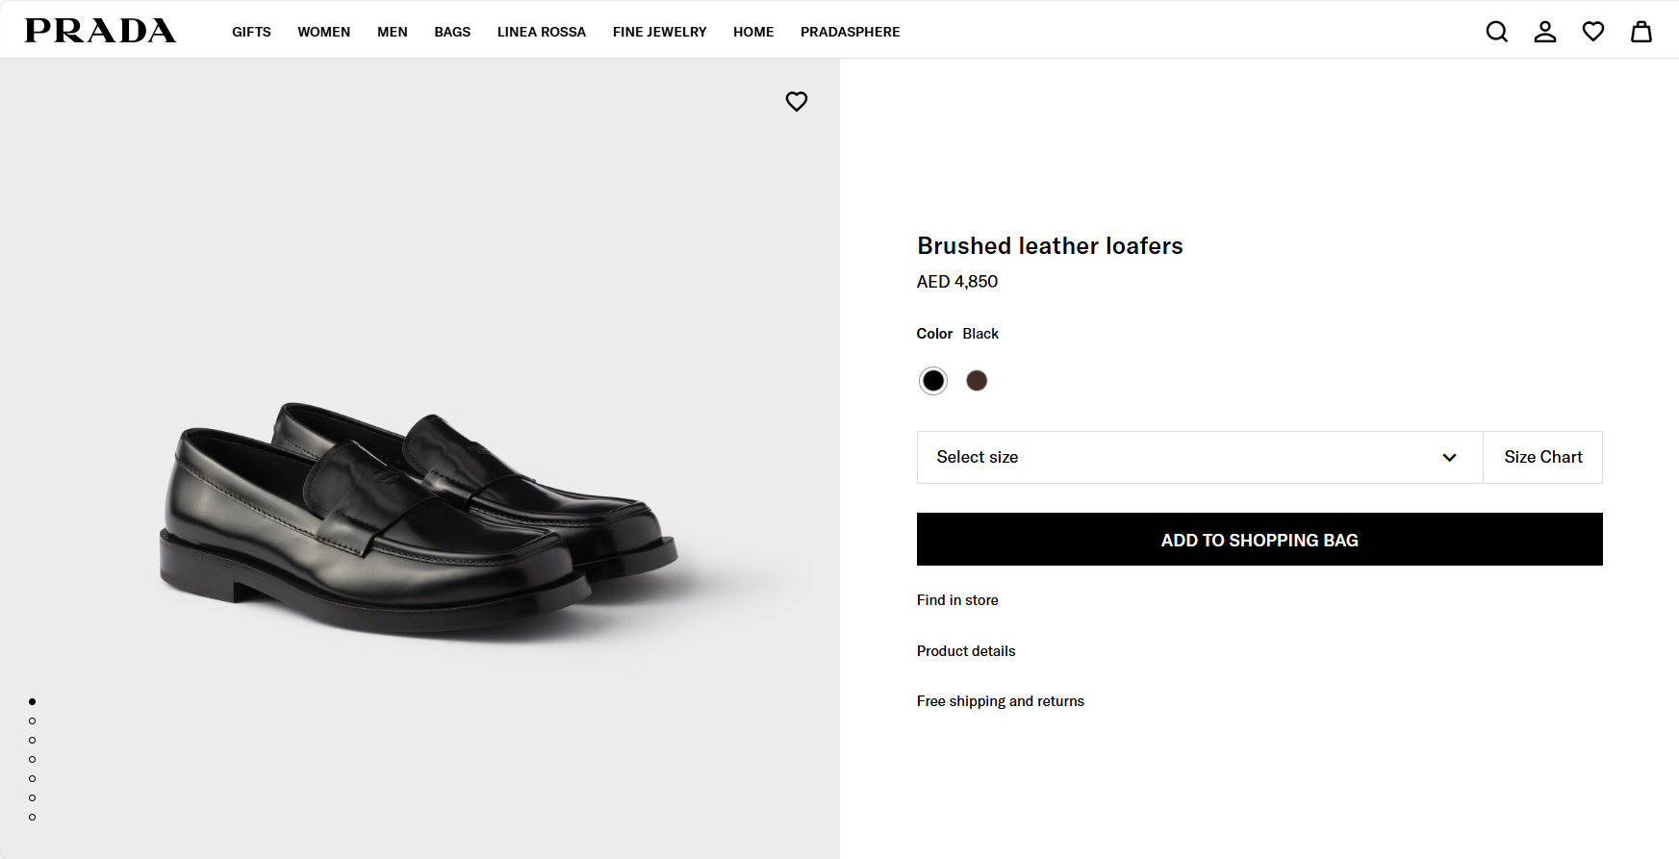Click the PRADA logo
1679x859 pixels.
click(x=100, y=31)
